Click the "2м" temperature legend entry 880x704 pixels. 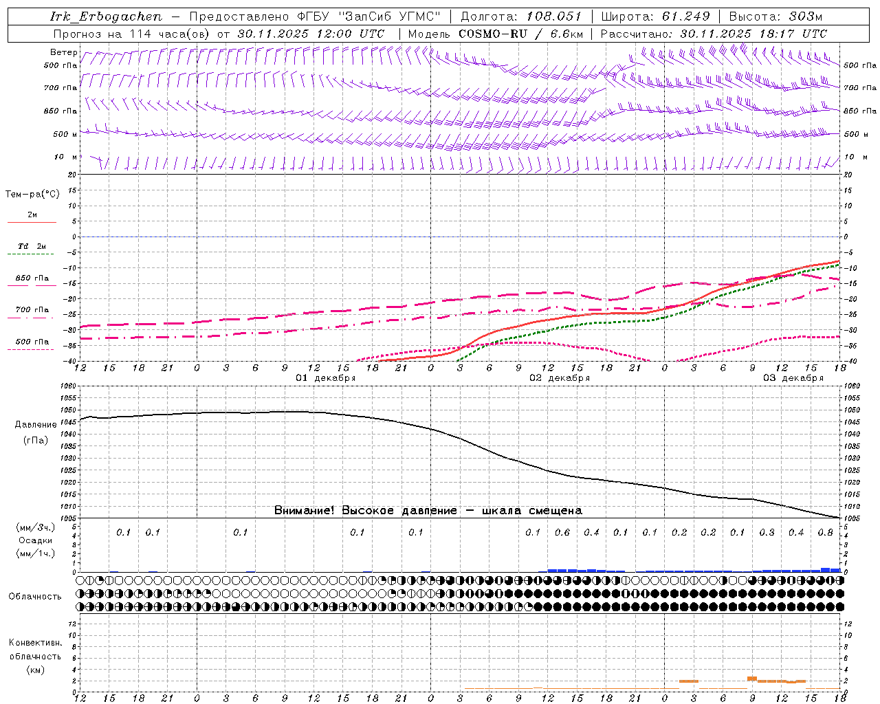coord(32,215)
